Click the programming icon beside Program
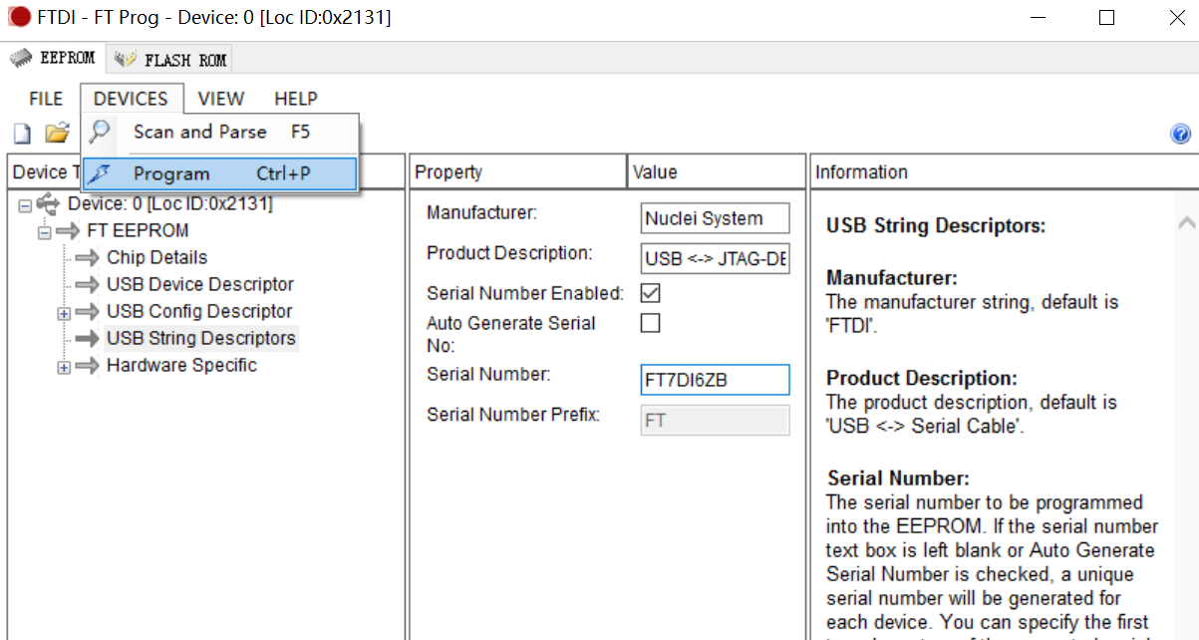Viewport: 1199px width, 640px height. [x=99, y=174]
